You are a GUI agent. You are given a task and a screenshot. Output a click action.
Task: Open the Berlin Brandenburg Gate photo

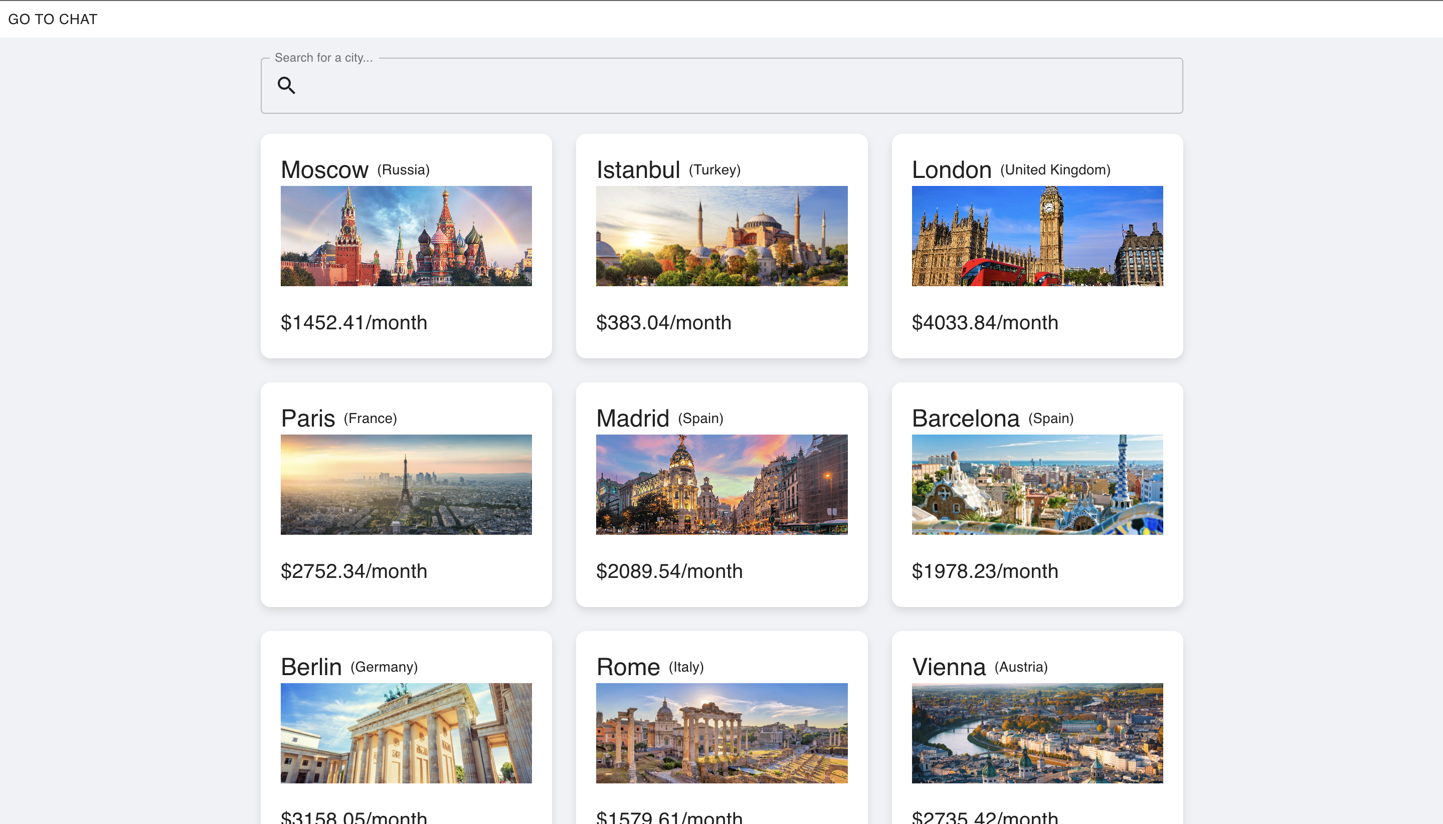(406, 733)
